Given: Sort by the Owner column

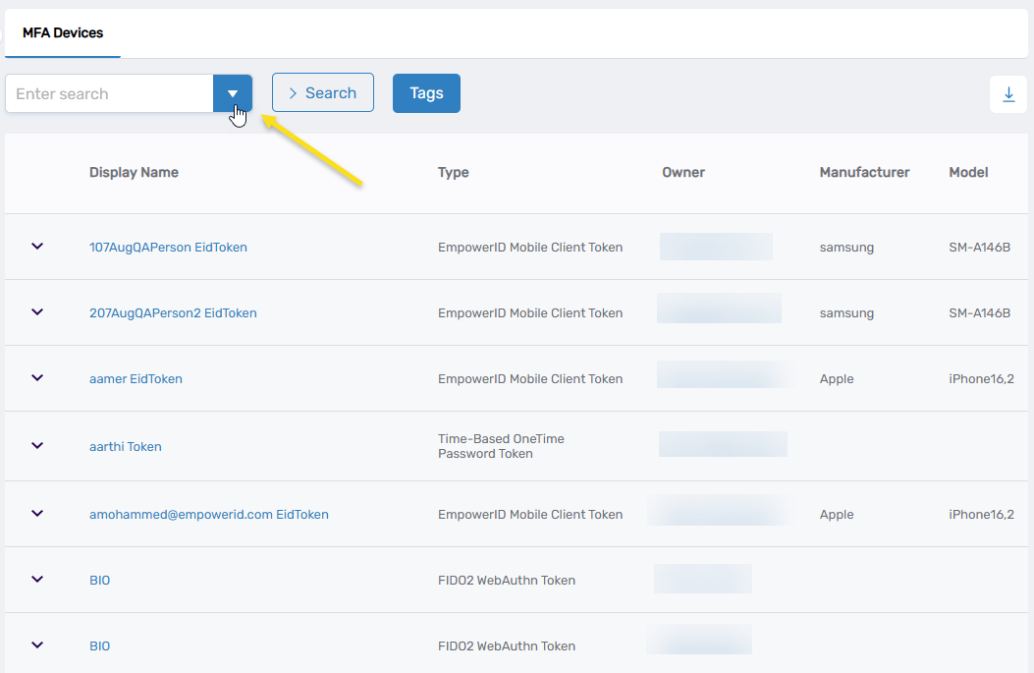Looking at the screenshot, I should pos(682,172).
